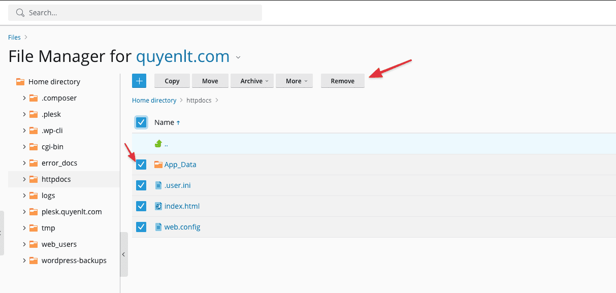The image size is (616, 293).
Task: Click the Home directory breadcrumb link
Action: click(154, 101)
